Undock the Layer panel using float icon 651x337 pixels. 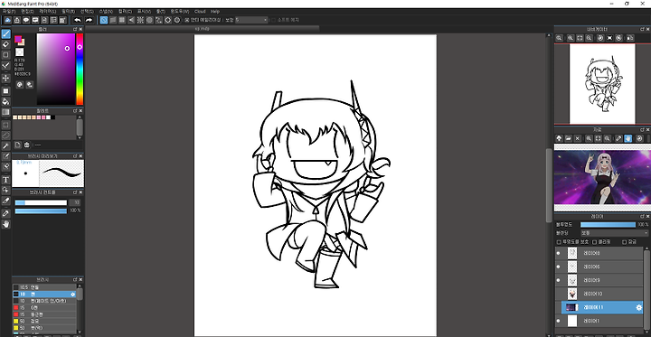(x=642, y=217)
